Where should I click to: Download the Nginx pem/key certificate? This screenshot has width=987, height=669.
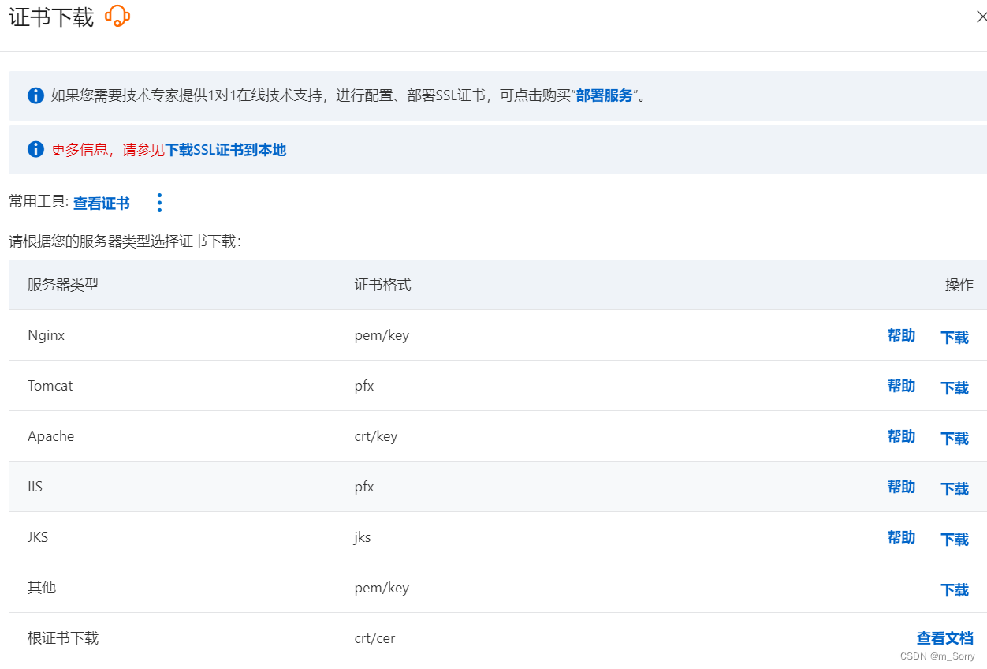[954, 336]
